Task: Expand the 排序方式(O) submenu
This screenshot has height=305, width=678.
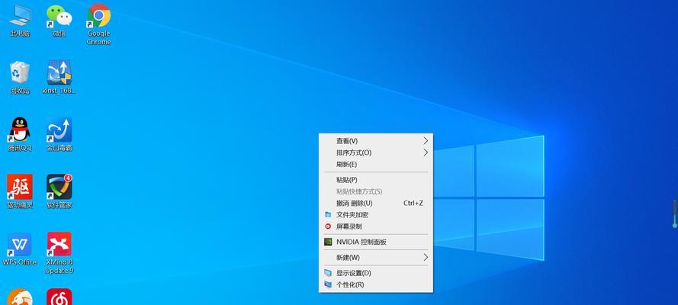Action: click(x=376, y=152)
